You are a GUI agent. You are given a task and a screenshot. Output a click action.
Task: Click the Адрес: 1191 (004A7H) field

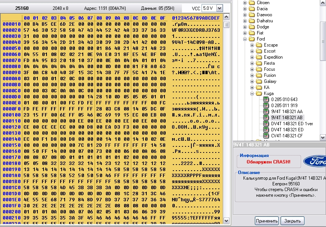click(x=105, y=8)
